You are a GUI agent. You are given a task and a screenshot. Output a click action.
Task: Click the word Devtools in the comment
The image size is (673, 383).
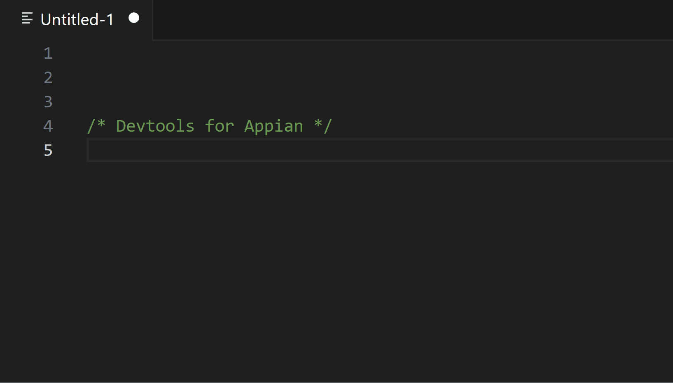coord(155,126)
